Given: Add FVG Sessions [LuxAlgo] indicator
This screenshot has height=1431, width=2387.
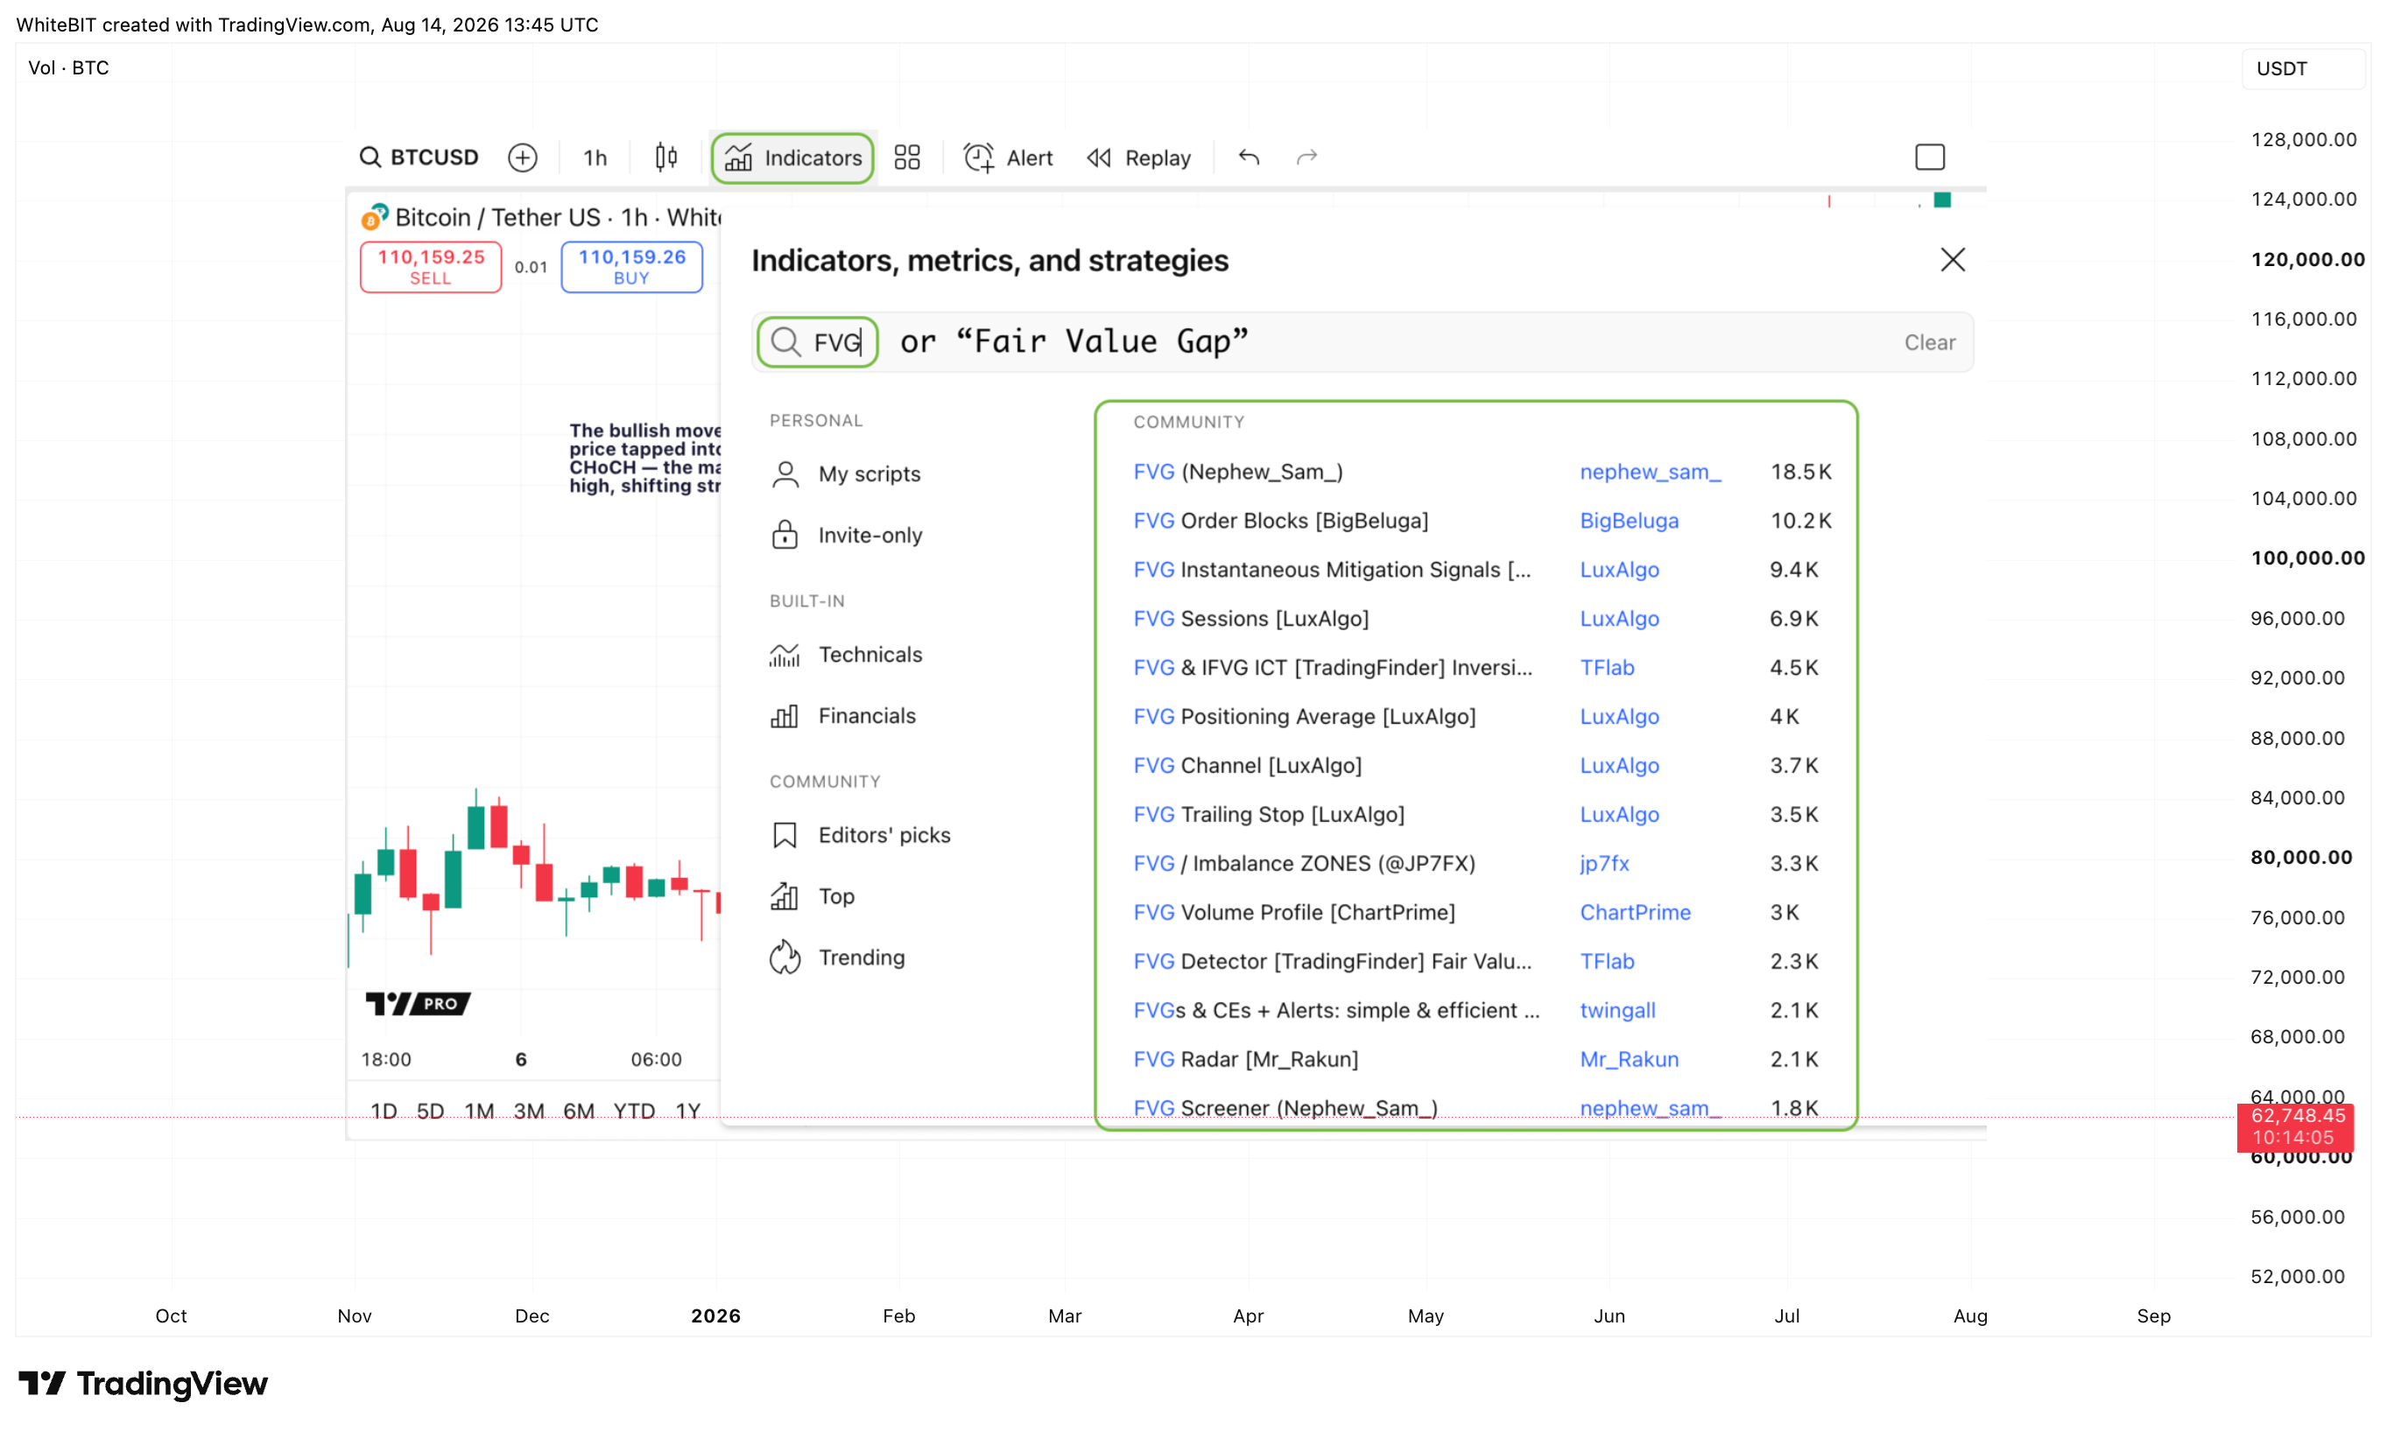Looking at the screenshot, I should click(1251, 618).
